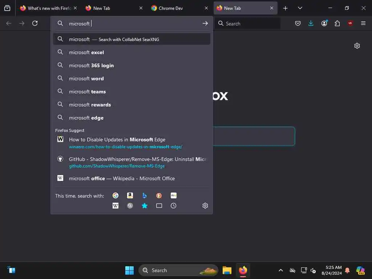
Task: Search this time with eBay
Action: coord(173,195)
